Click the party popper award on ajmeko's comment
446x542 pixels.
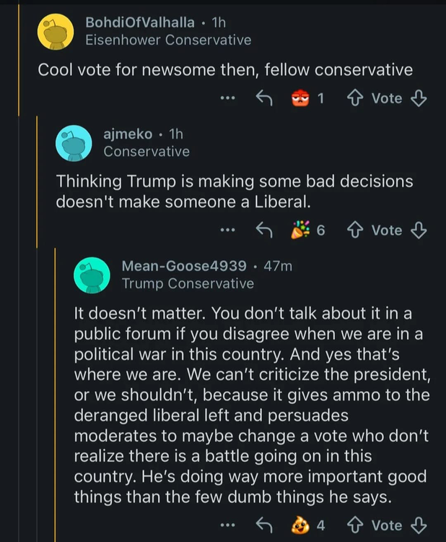click(299, 230)
